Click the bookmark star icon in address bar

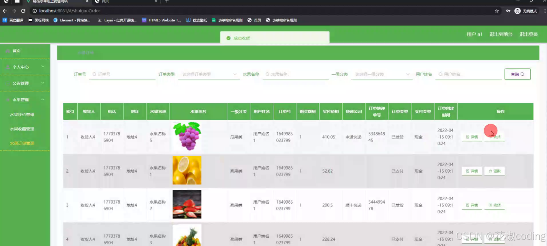tap(497, 11)
